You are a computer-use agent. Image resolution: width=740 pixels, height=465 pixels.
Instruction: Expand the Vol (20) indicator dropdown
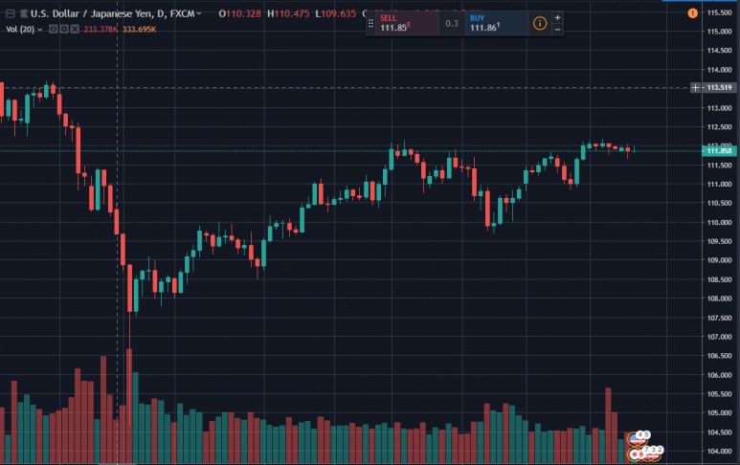(39, 30)
